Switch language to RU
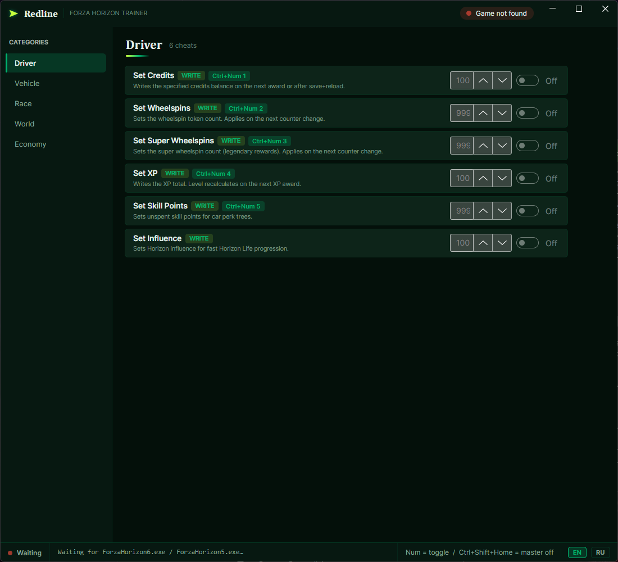This screenshot has width=618, height=562. pyautogui.click(x=600, y=552)
